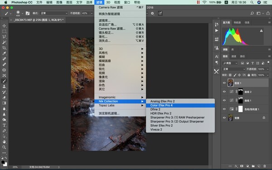Select the Hand tool

[x=4, y=142]
